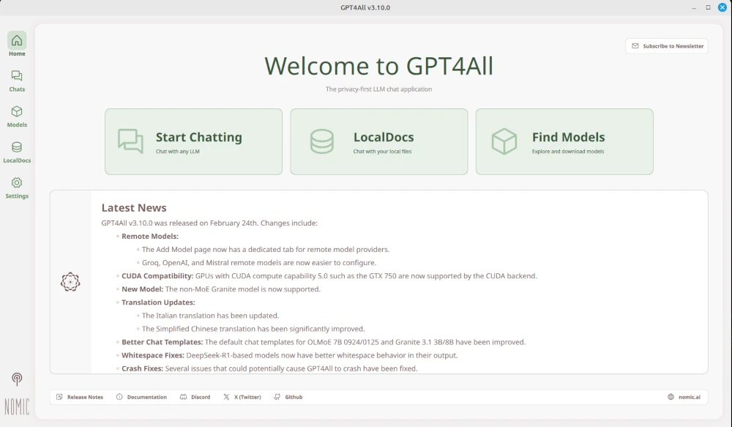Click 'Chat with any LLM' caption
This screenshot has width=732, height=427.
click(177, 152)
